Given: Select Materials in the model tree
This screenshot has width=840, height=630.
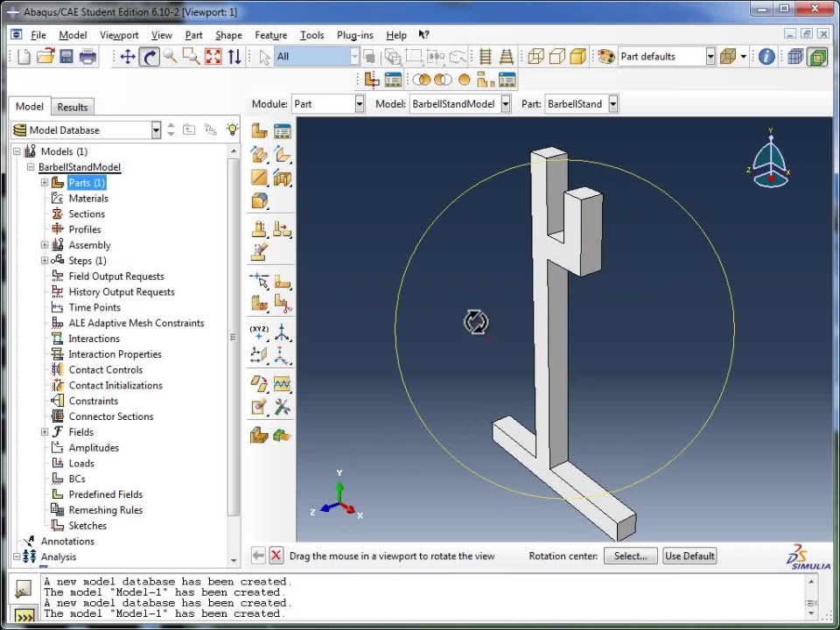Looking at the screenshot, I should click(x=88, y=199).
